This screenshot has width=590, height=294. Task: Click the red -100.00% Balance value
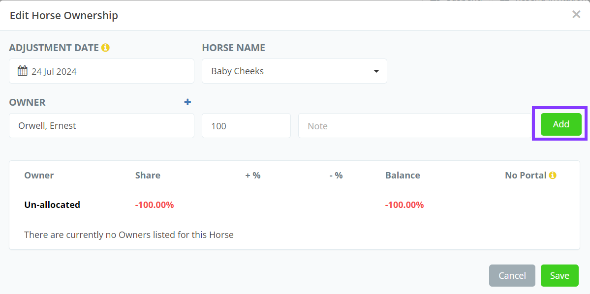point(404,205)
